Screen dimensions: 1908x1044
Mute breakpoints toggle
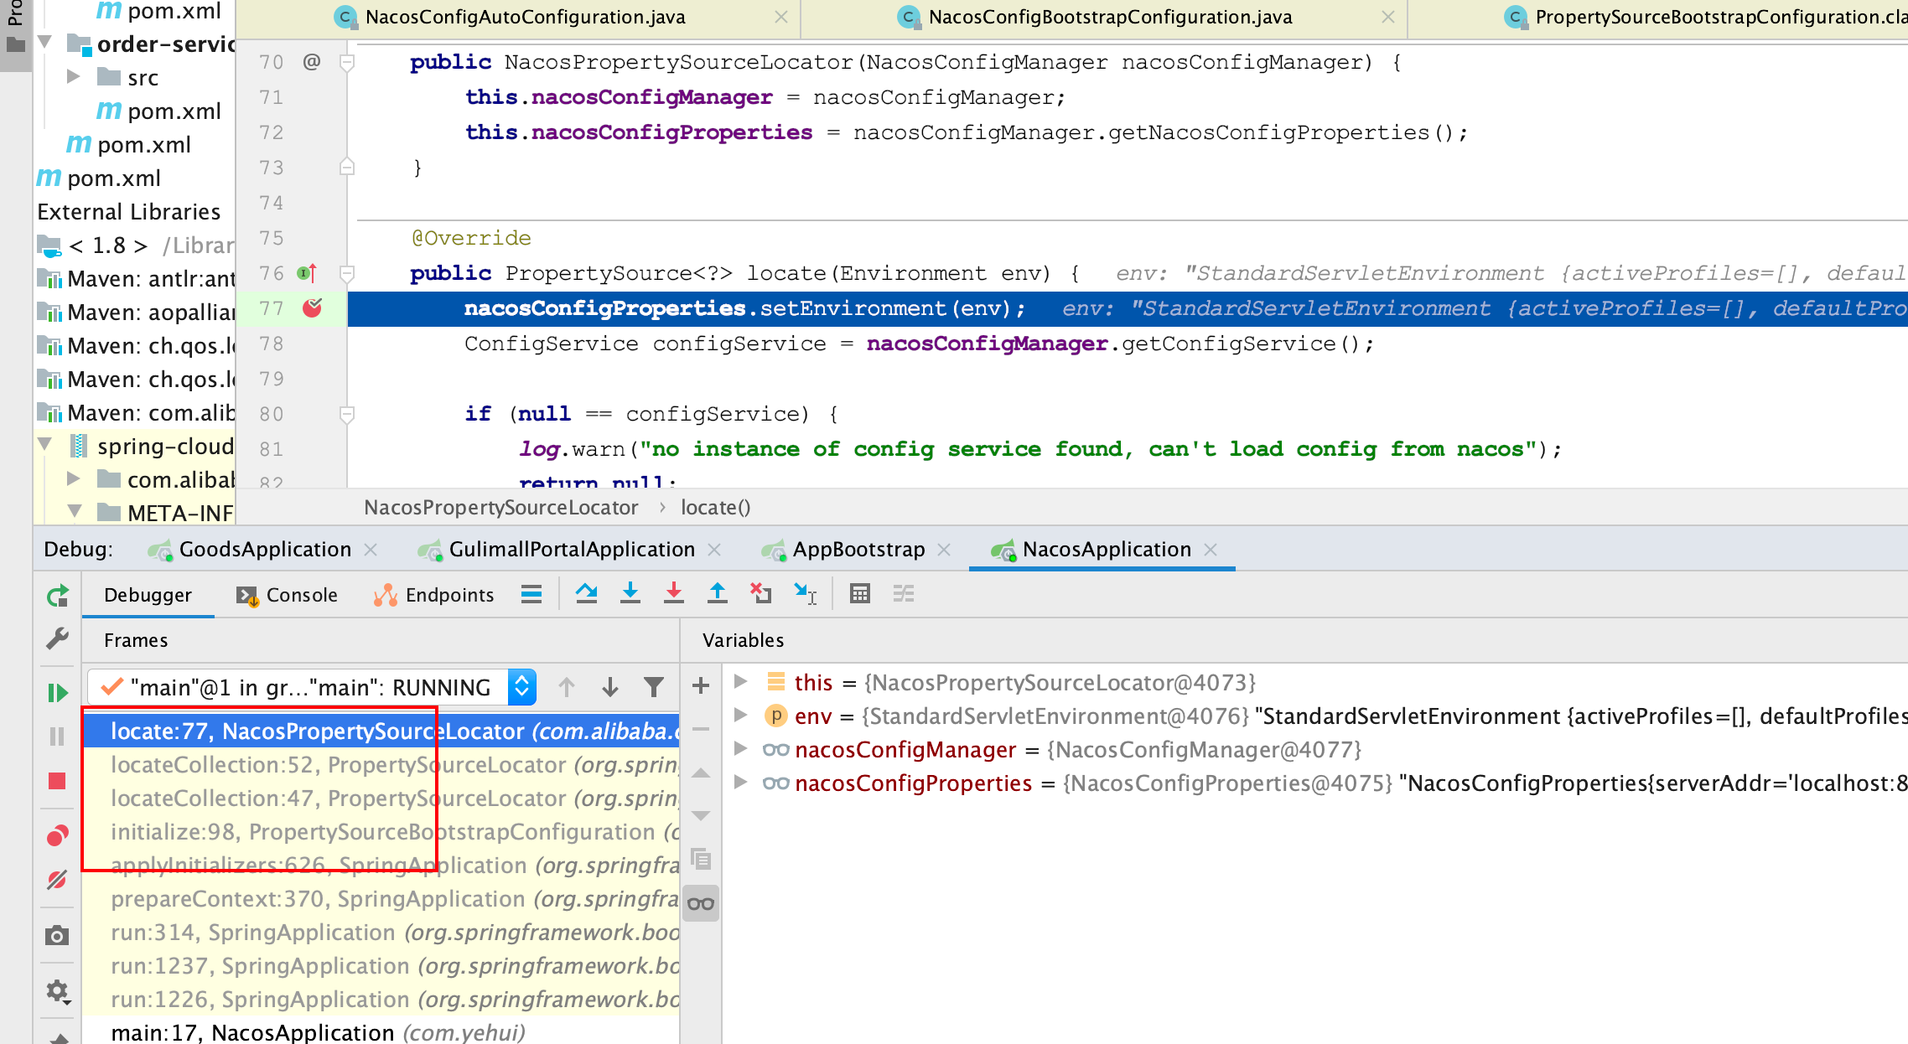[x=57, y=880]
